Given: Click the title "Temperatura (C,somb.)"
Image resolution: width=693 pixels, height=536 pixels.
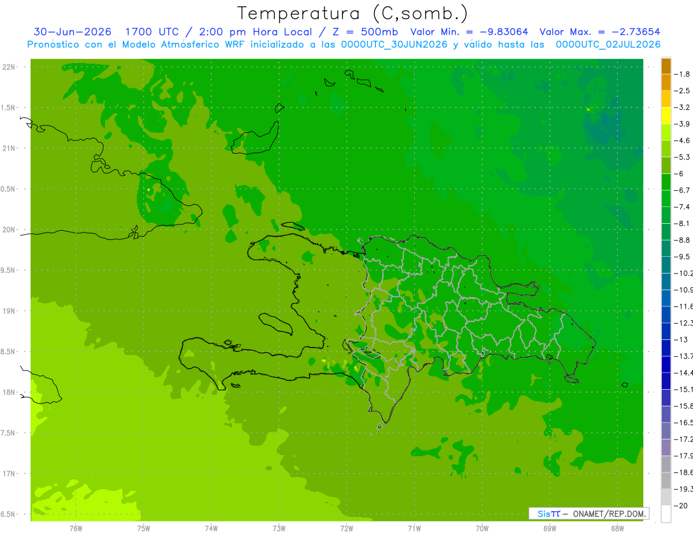Looking at the screenshot, I should 352,13.
